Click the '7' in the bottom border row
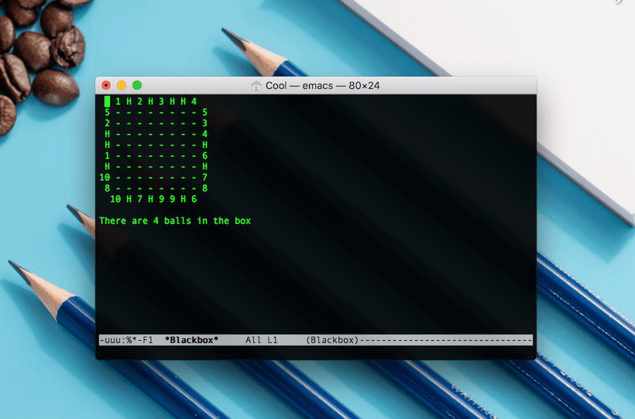The image size is (635, 419). [x=139, y=199]
